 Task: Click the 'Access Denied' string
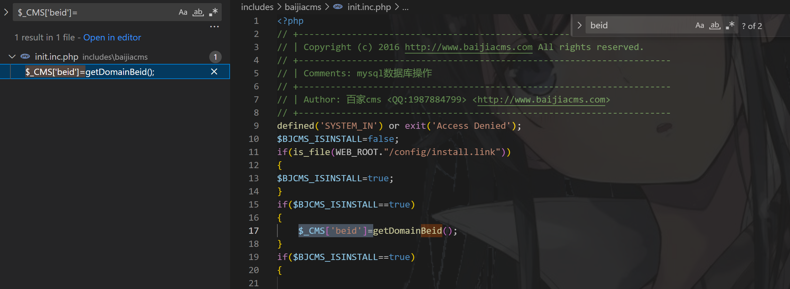click(471, 126)
